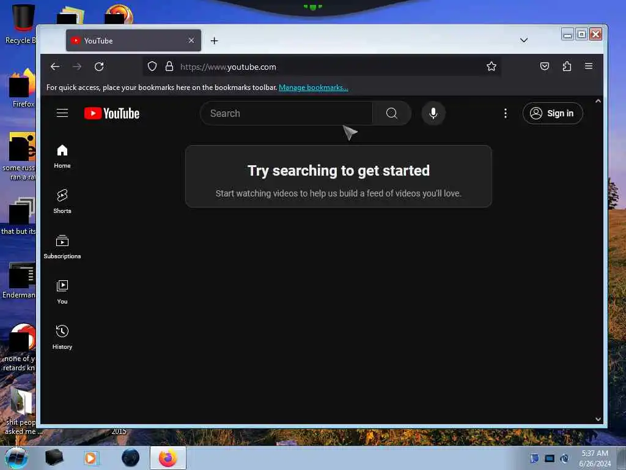
Task: Click the black box taskbar icon
Action: coord(54,458)
